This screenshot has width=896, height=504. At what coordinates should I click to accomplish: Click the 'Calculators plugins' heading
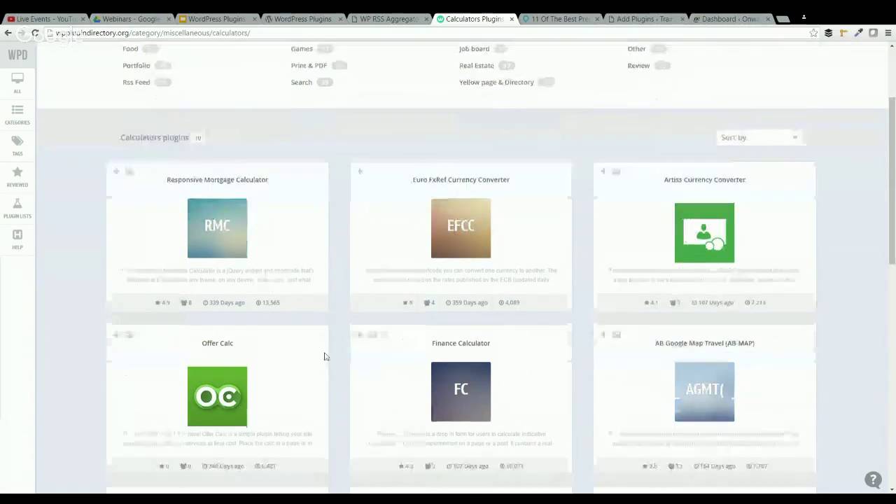pyautogui.click(x=155, y=138)
